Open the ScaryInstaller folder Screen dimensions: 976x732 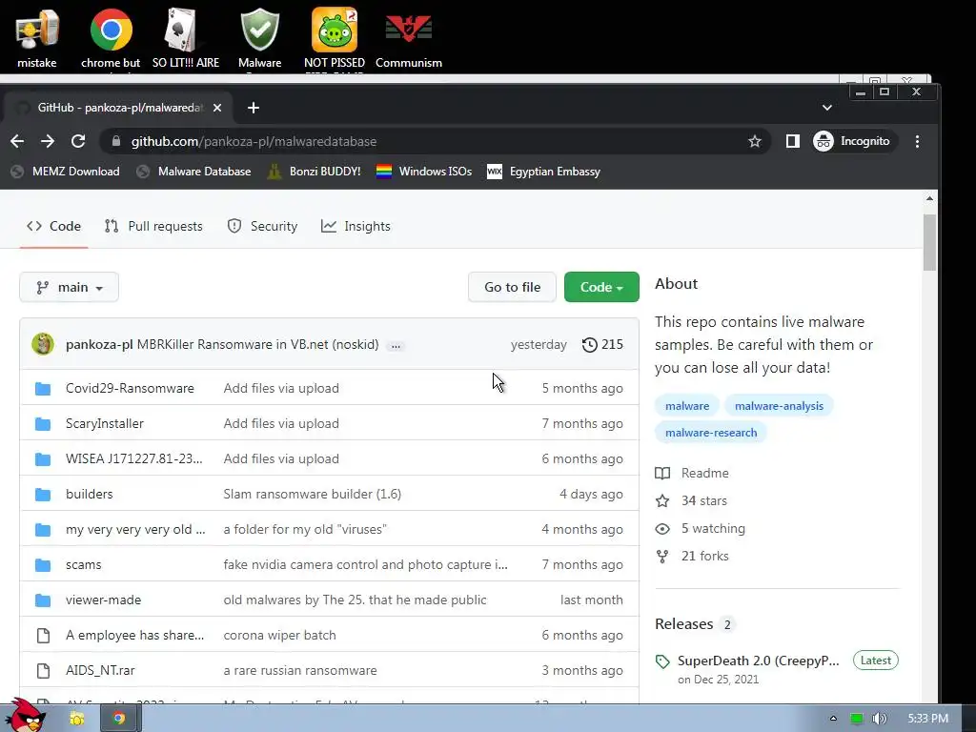[x=105, y=423]
